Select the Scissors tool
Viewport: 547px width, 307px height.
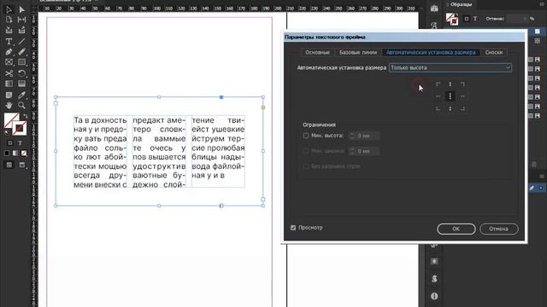tap(9, 73)
